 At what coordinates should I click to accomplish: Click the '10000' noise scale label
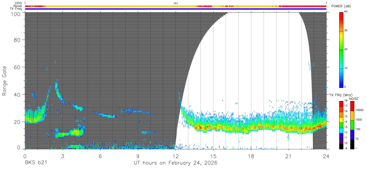coord(359,111)
